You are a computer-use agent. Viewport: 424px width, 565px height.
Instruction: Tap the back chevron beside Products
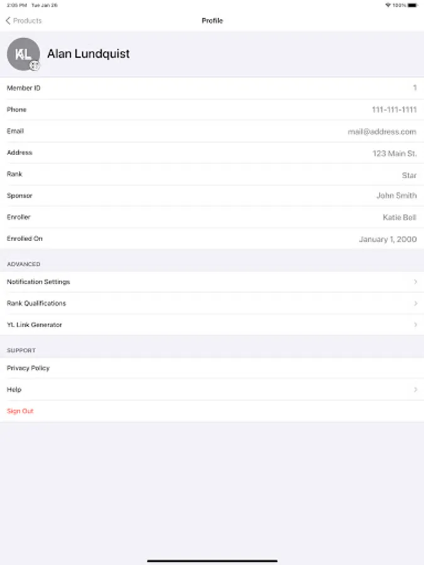8,21
